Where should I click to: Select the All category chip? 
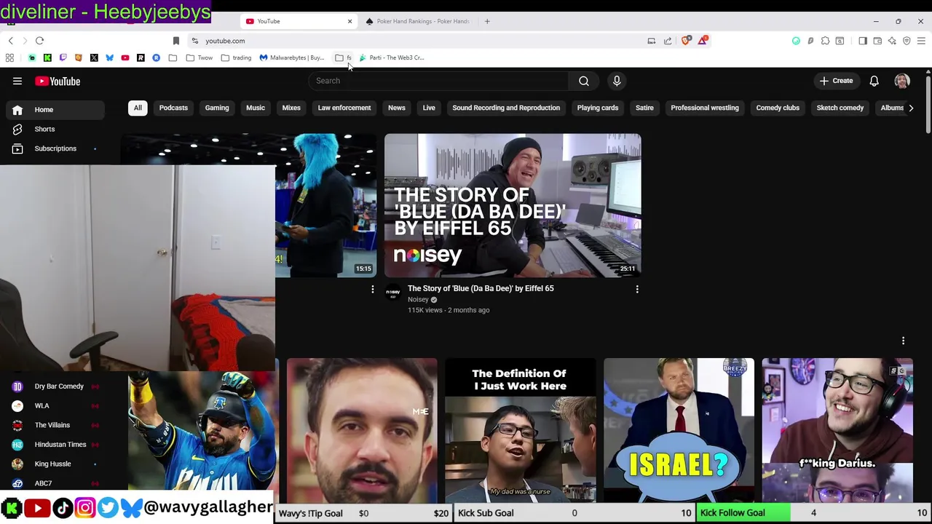coord(138,108)
